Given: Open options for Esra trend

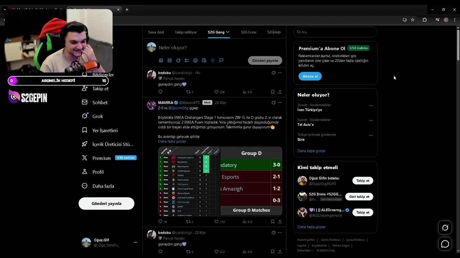Looking at the screenshot, I should coord(371,135).
